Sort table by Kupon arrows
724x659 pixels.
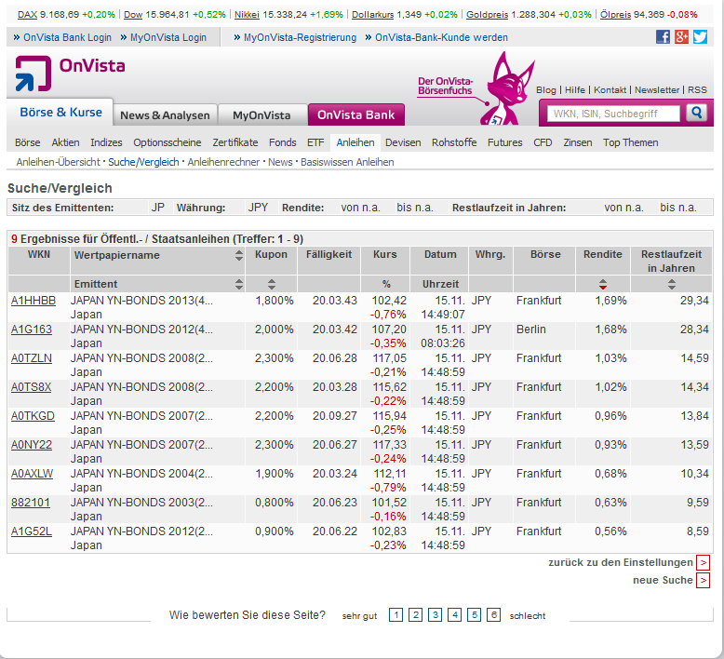[x=272, y=284]
